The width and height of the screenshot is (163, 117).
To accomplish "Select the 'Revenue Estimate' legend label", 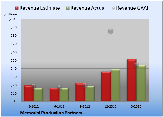I will [x=40, y=8].
